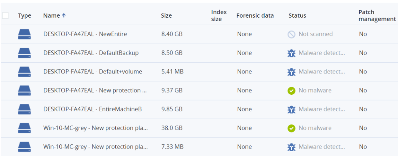Click disk icon for EntireMachineB backup
The width and height of the screenshot is (398, 156).
pyautogui.click(x=24, y=109)
